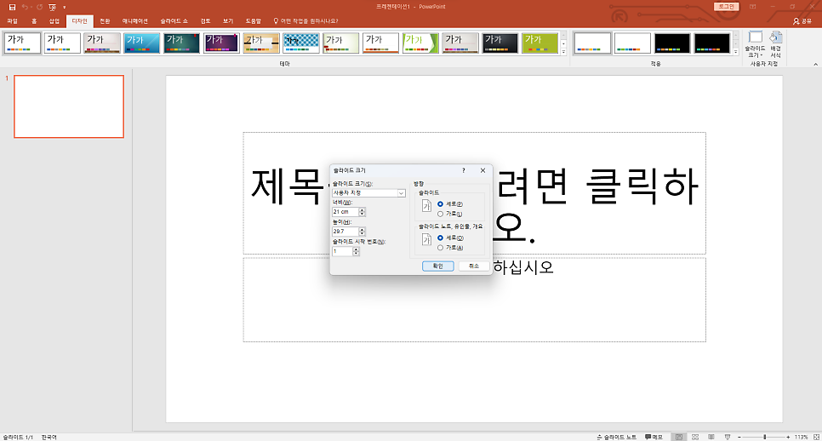Select the second white variant with green palette
The image size is (822, 441).
pyautogui.click(x=632, y=43)
